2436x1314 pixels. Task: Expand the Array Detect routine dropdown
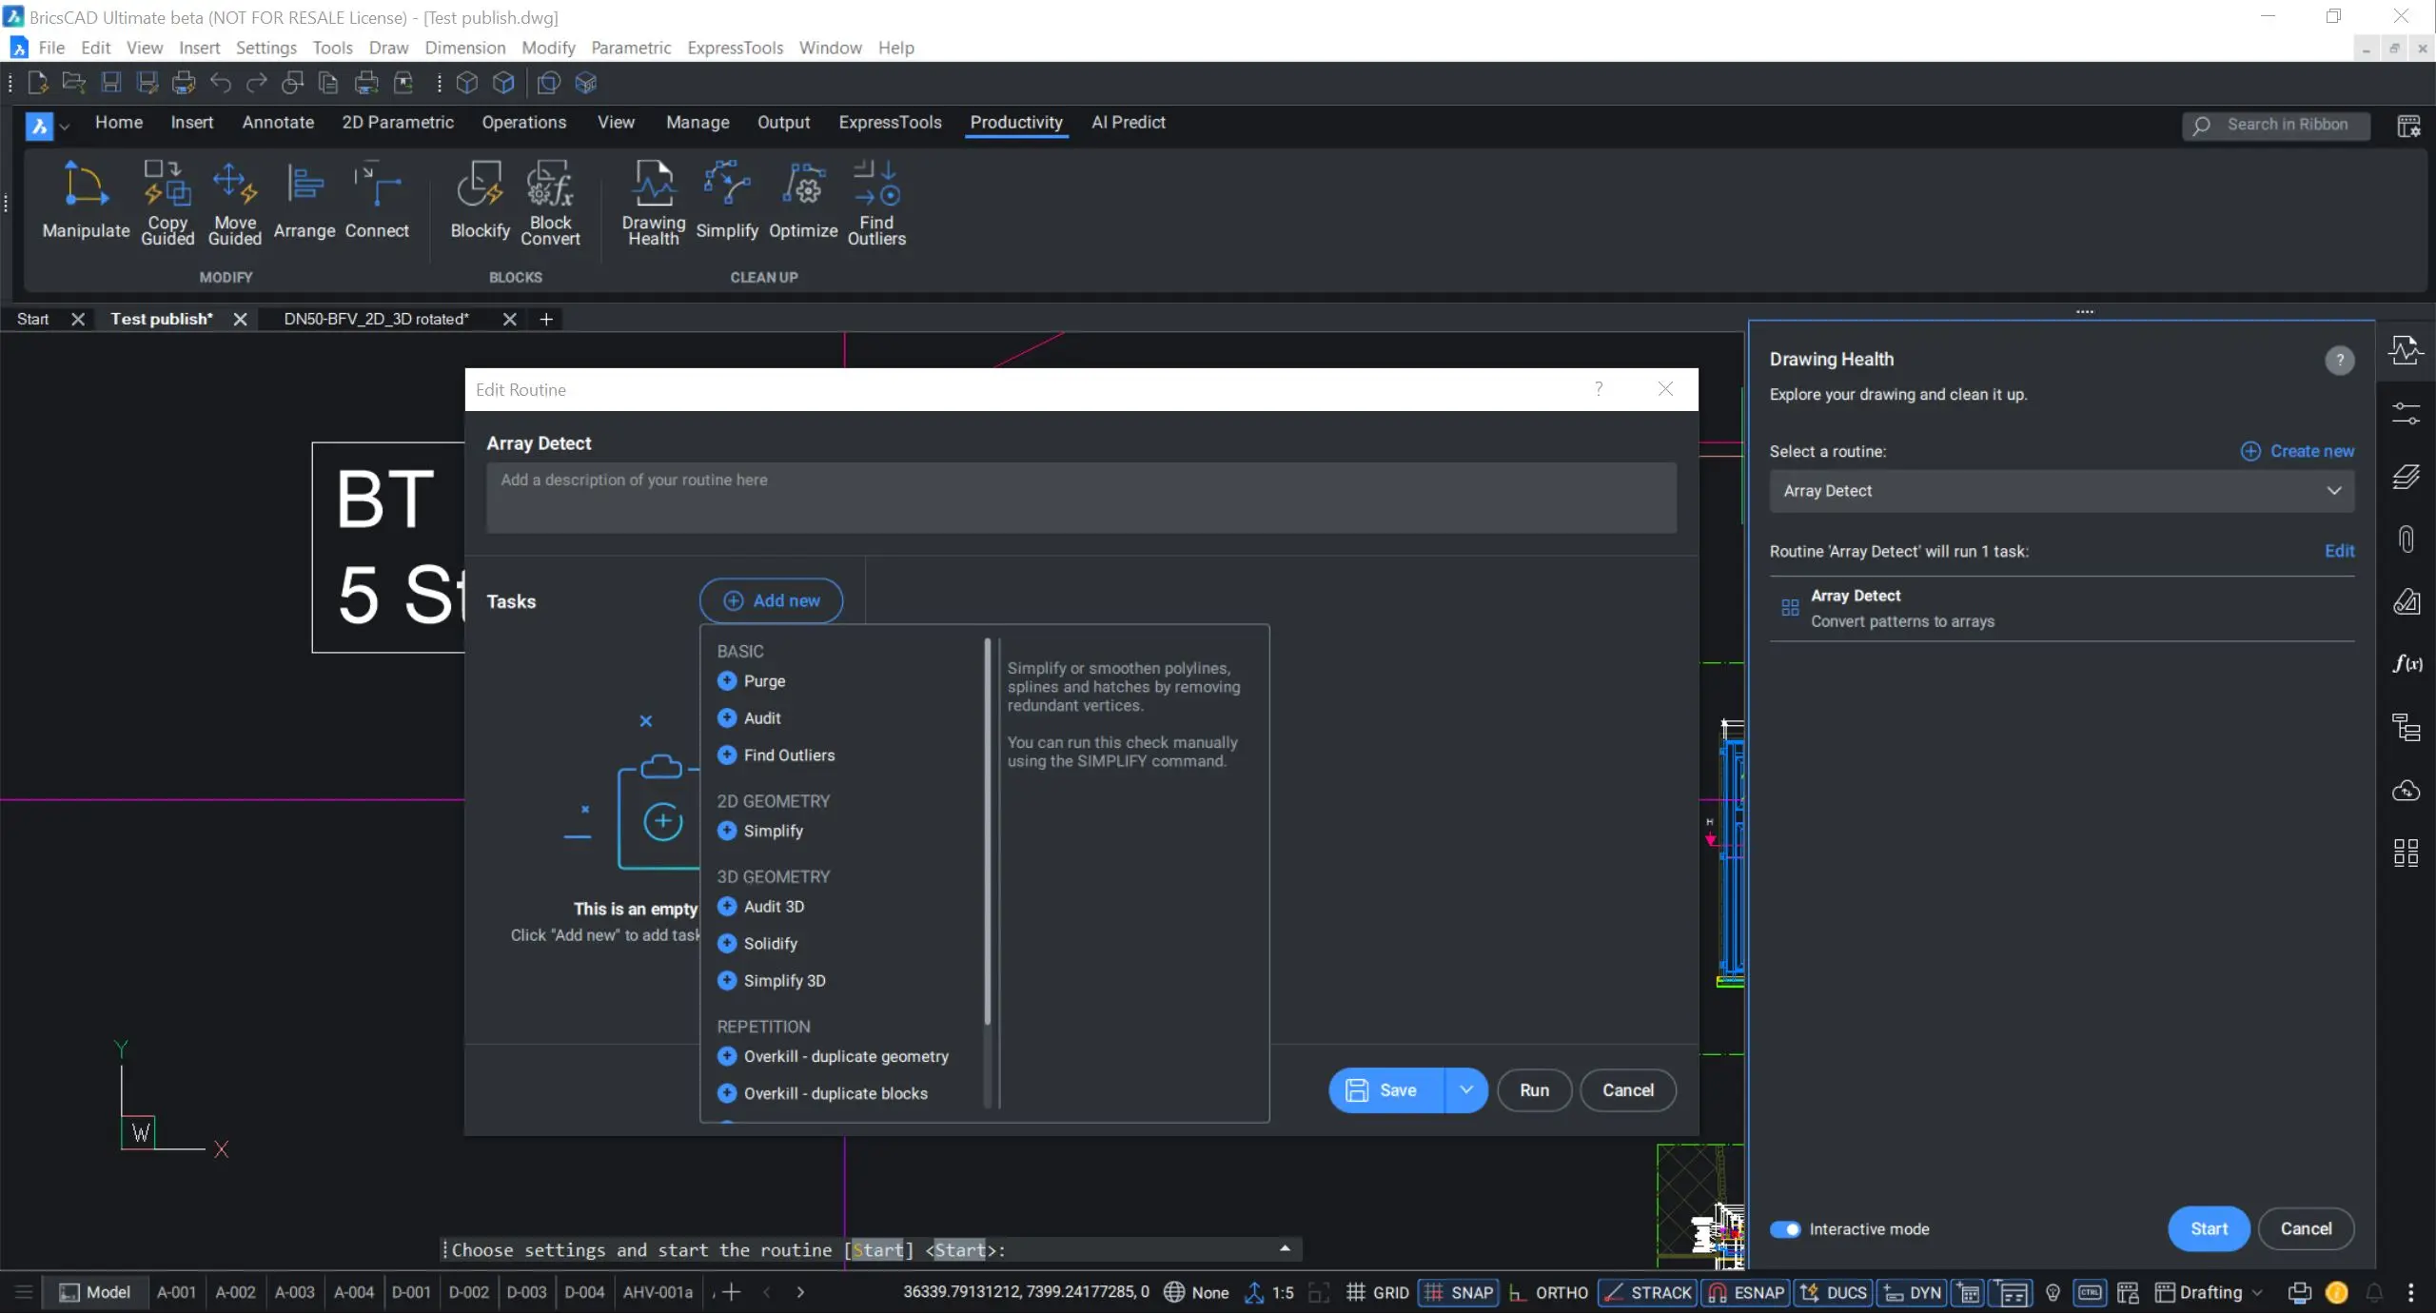[x=2061, y=491]
